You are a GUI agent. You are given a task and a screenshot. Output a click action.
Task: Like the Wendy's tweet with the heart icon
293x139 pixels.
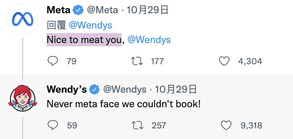[226, 125]
